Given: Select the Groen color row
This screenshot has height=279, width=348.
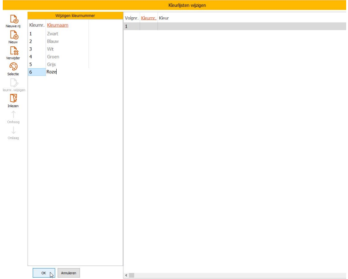Looking at the screenshot, I should tap(53, 57).
